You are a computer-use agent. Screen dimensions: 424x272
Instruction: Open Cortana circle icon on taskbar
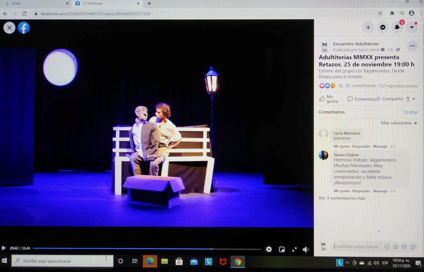[120, 261]
